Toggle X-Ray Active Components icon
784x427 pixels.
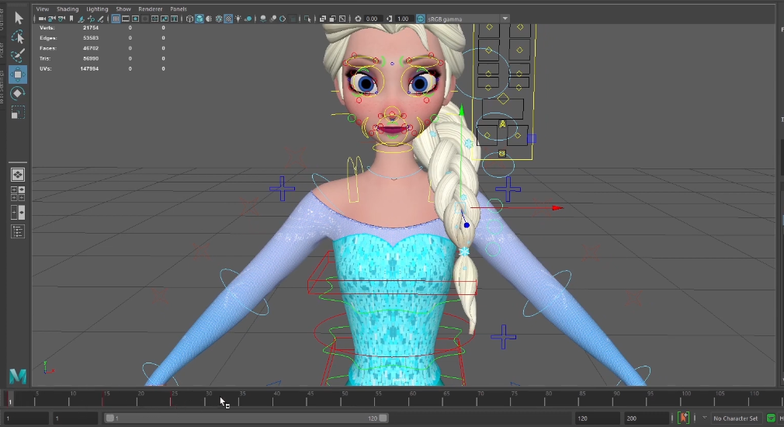332,19
